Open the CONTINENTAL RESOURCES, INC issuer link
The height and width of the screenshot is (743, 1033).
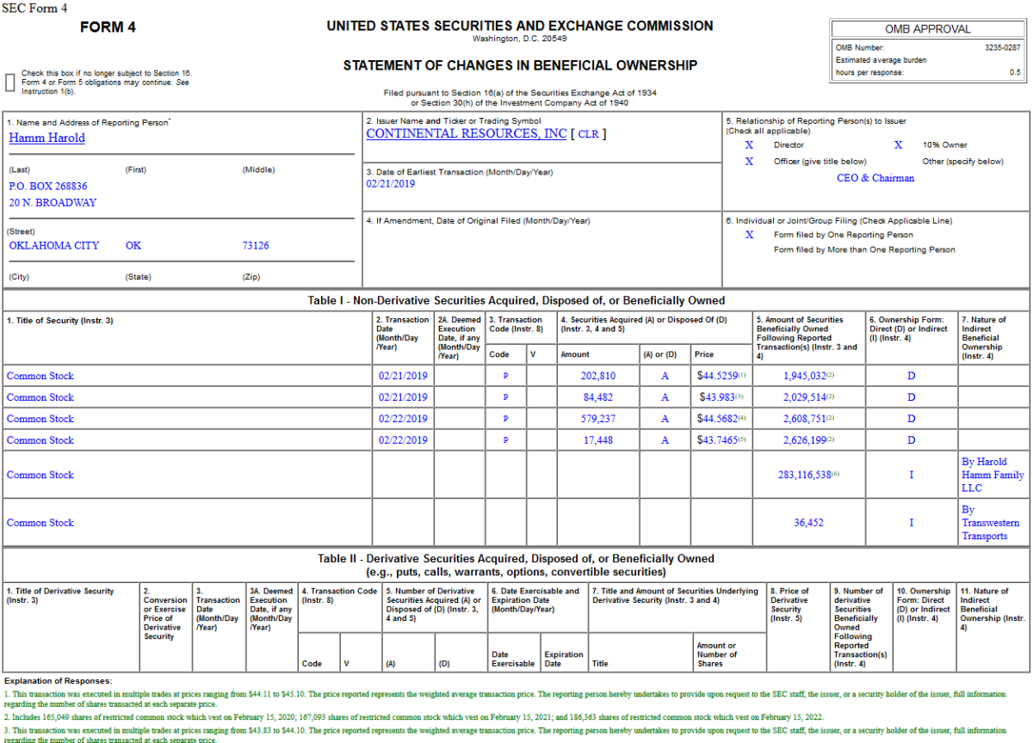tap(467, 133)
